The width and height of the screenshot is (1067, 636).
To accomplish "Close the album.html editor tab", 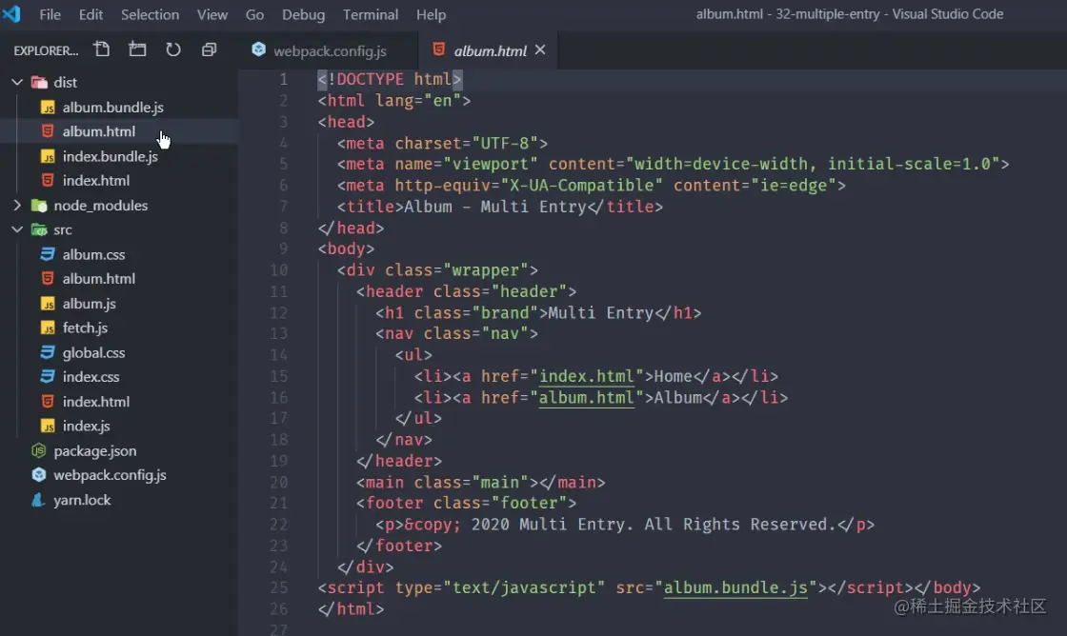I will [x=539, y=50].
